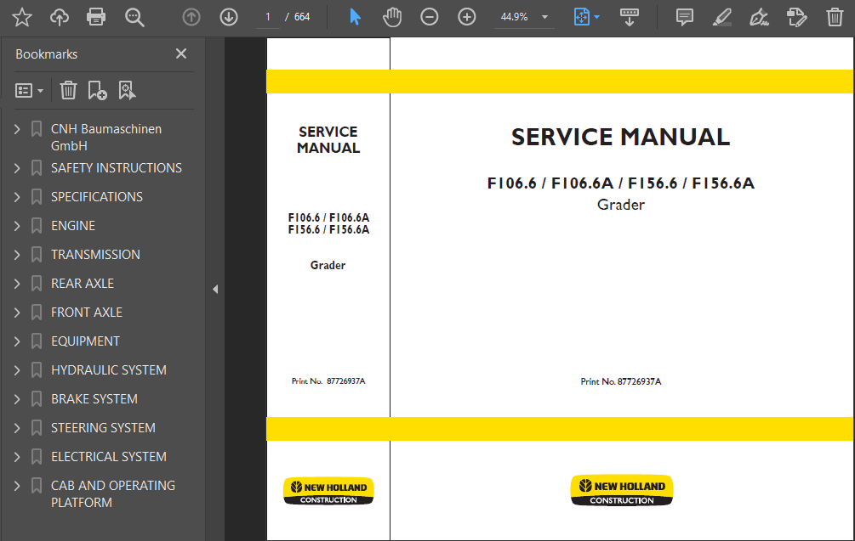Click the large New Holland Construction logo
The height and width of the screenshot is (541, 855).
click(x=622, y=490)
